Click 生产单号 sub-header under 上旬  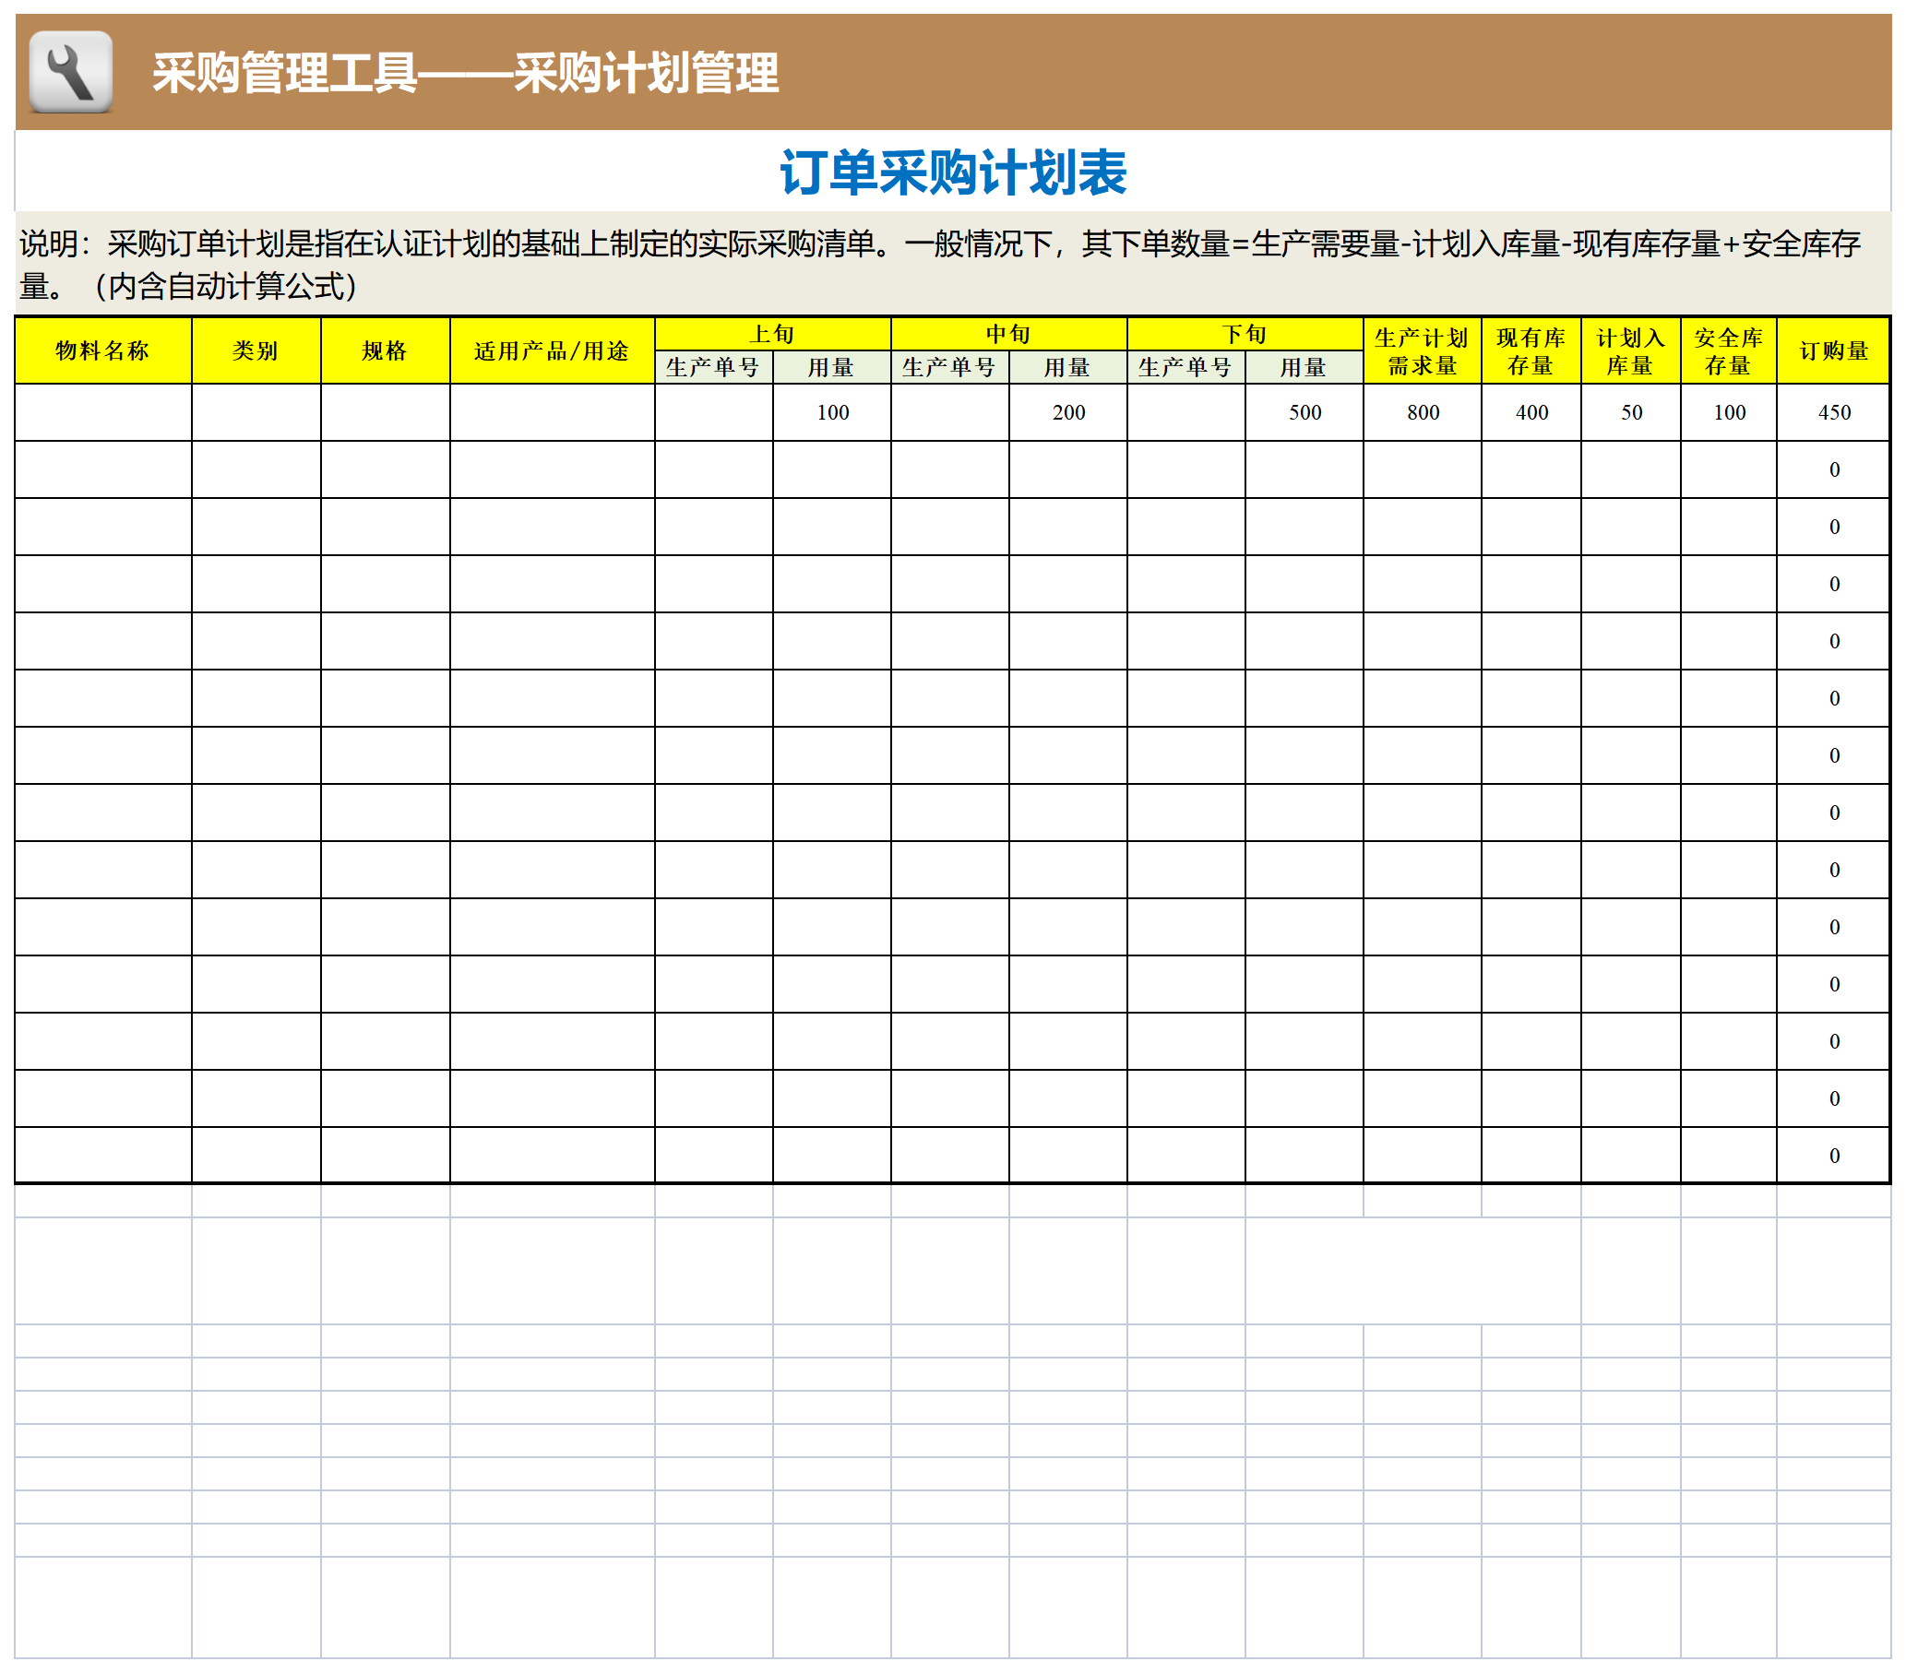(713, 367)
